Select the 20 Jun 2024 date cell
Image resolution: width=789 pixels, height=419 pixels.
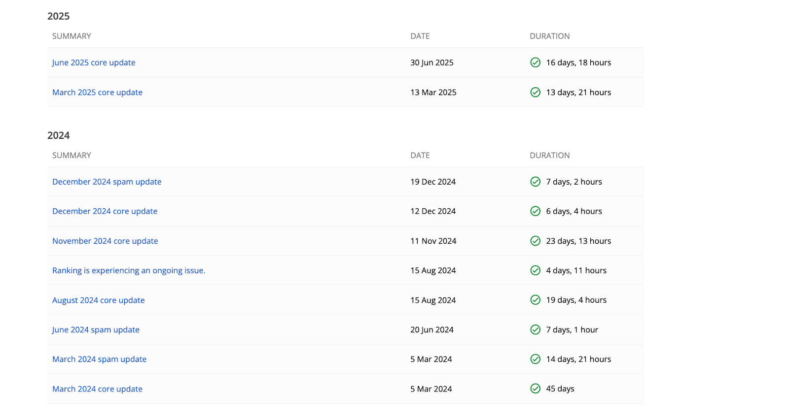(x=432, y=329)
